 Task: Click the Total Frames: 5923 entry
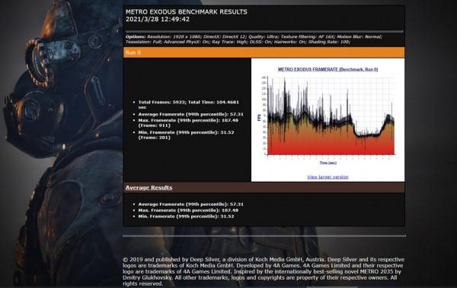pyautogui.click(x=189, y=104)
